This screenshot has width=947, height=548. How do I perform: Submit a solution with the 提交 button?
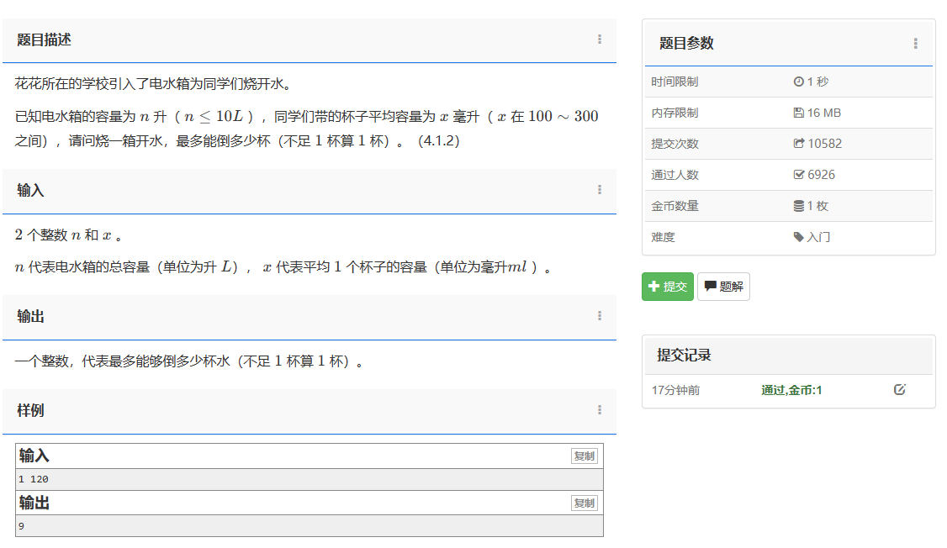(x=668, y=287)
